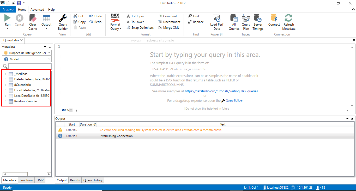Undo the last edit
This screenshot has height=191, width=356.
[96, 16]
